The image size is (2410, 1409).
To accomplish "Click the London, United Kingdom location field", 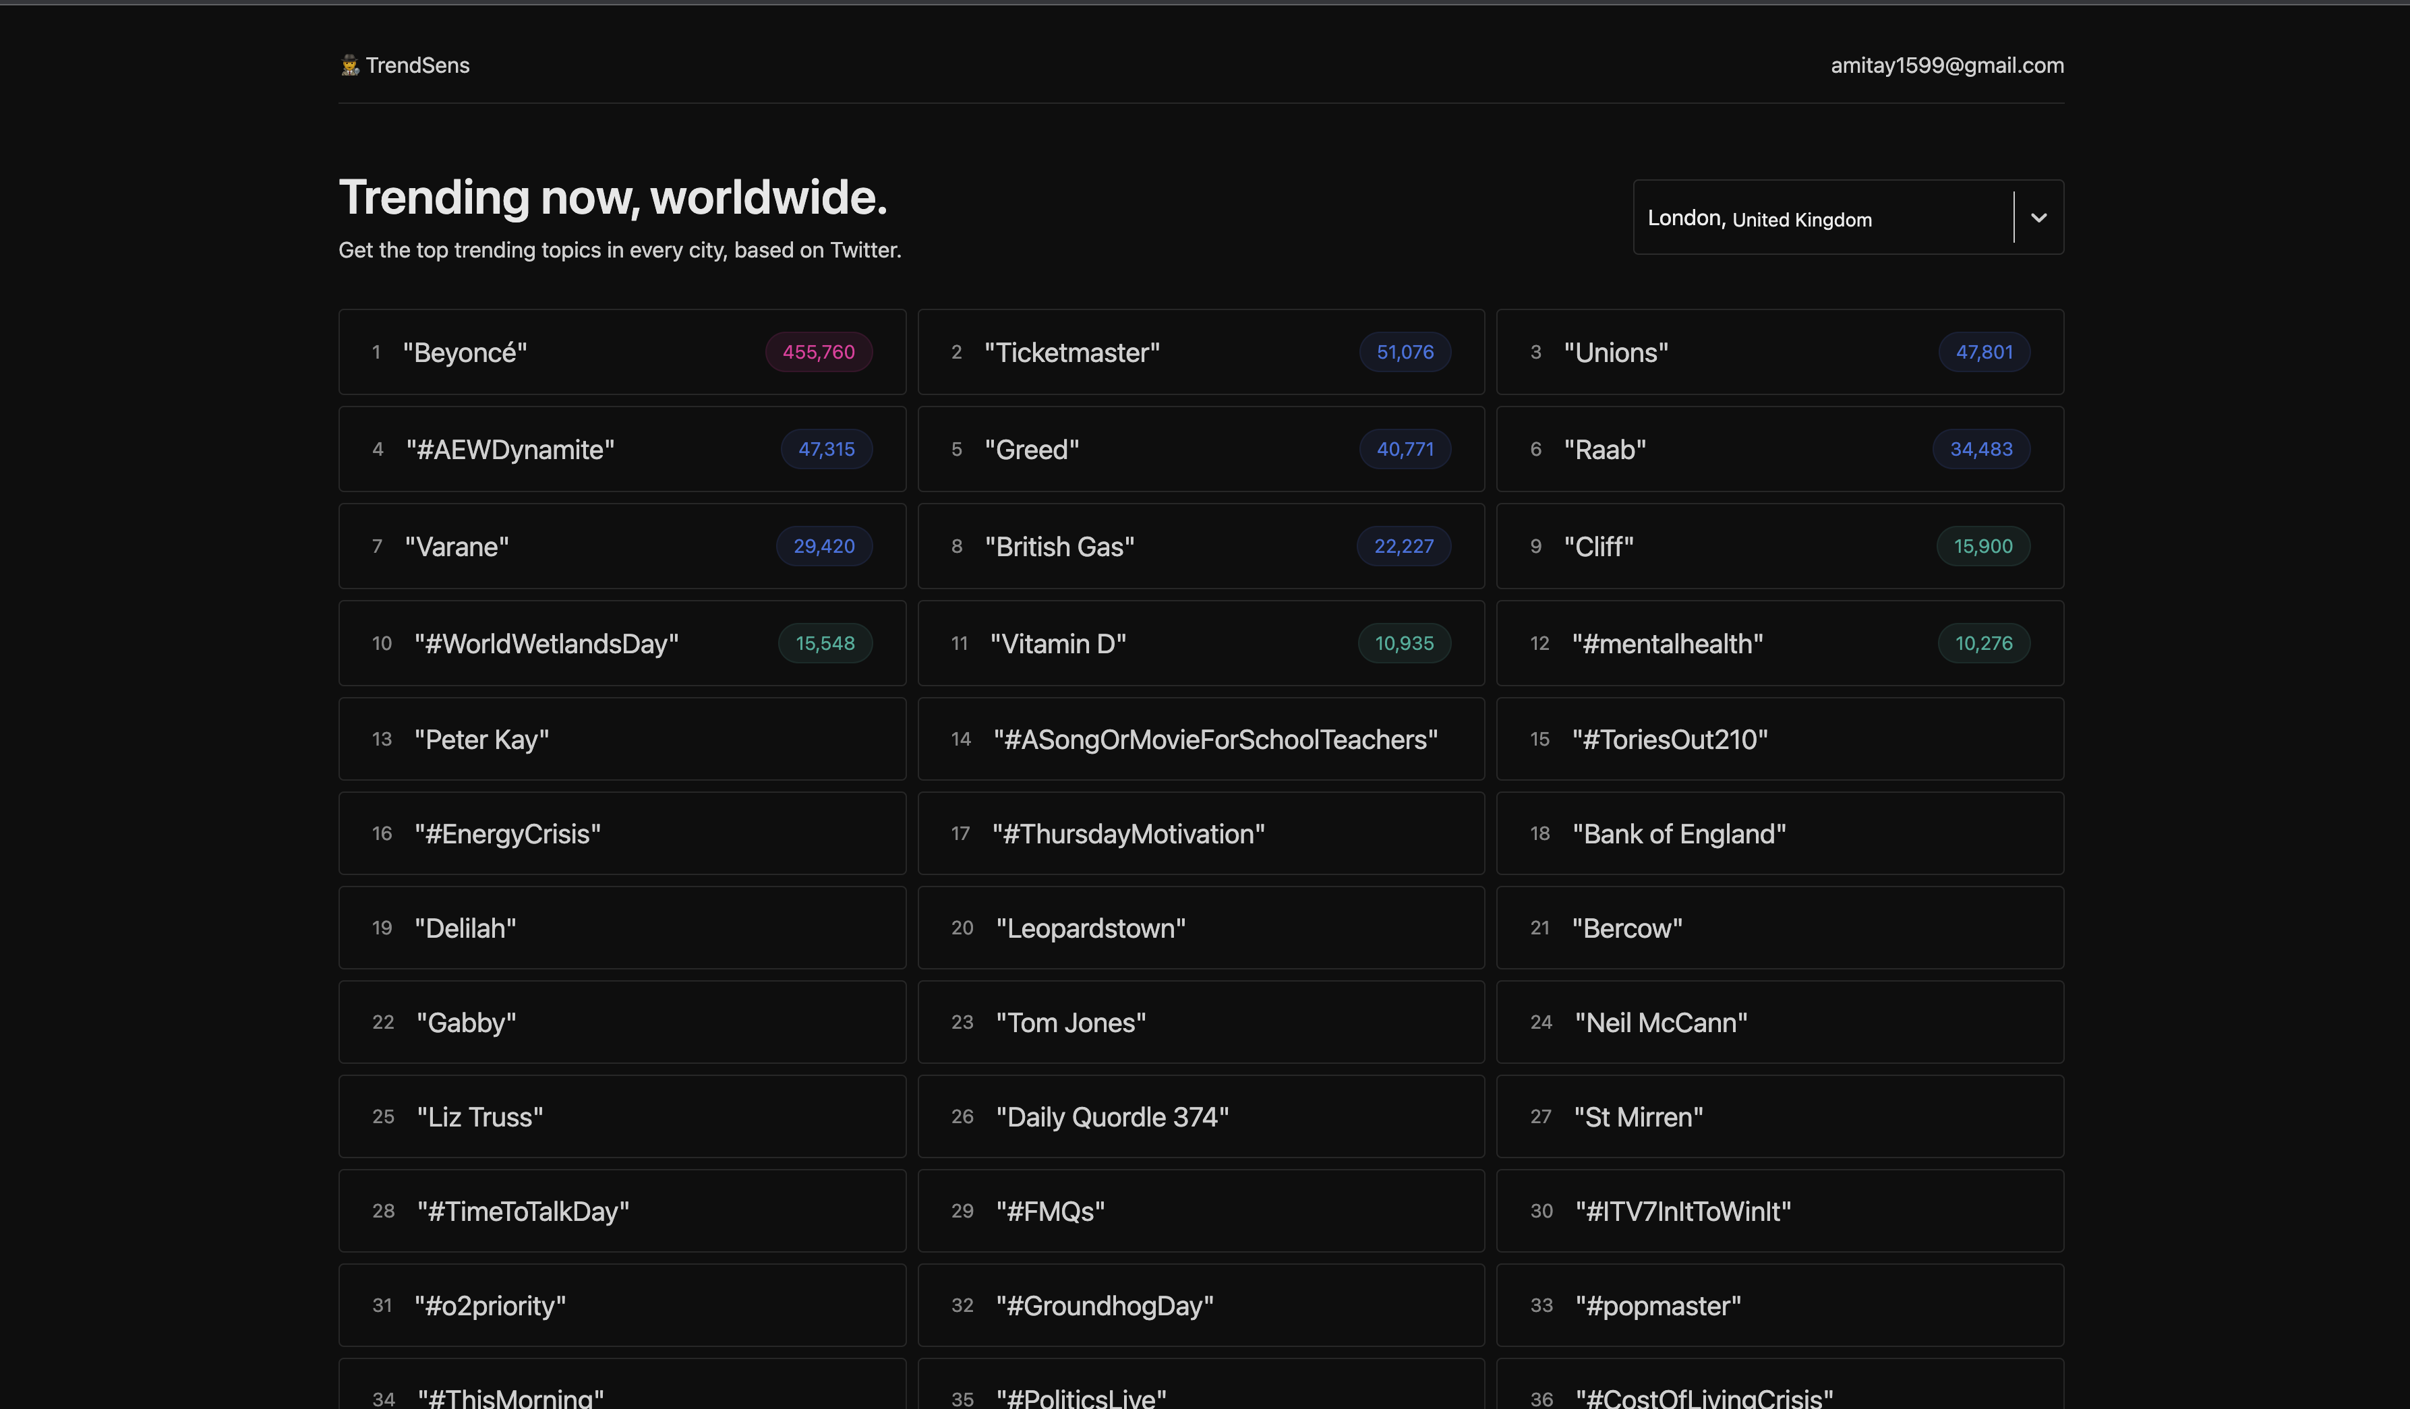I will tap(1848, 217).
